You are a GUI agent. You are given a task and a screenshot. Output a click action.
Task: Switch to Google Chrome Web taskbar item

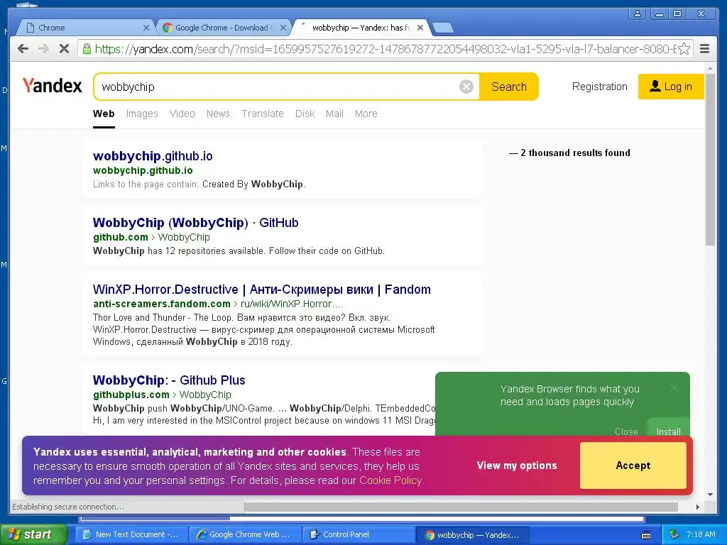pos(245,535)
